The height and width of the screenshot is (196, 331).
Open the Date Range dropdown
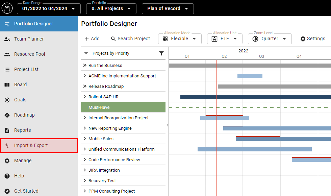pyautogui.click(x=49, y=9)
